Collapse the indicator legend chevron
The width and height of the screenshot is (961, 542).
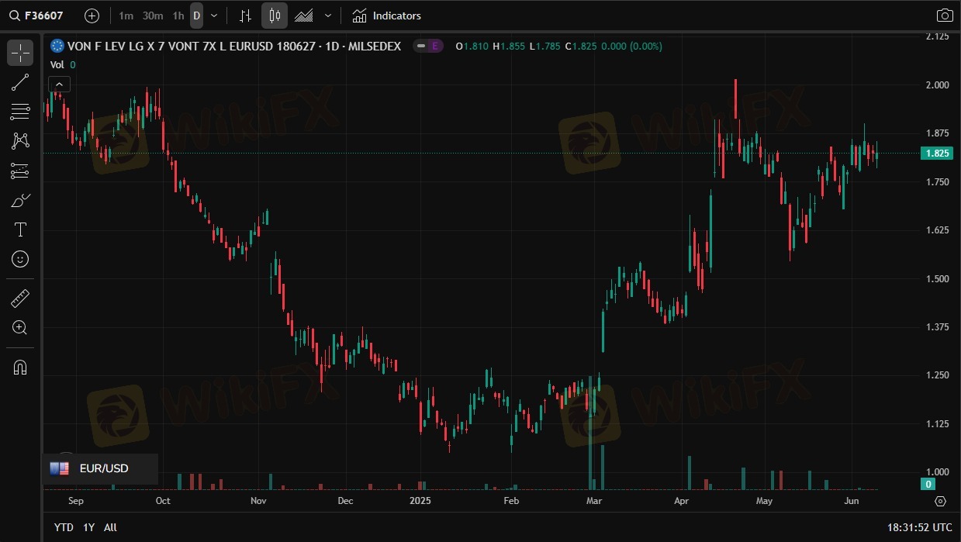[x=60, y=85]
